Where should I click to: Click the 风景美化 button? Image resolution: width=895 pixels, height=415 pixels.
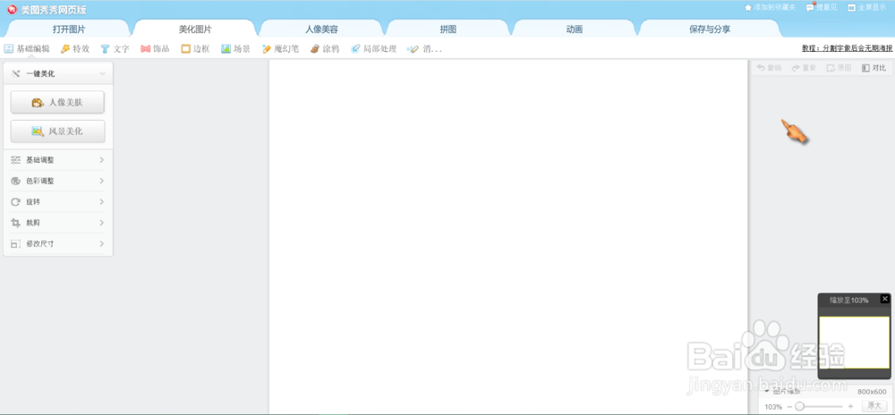coord(57,131)
